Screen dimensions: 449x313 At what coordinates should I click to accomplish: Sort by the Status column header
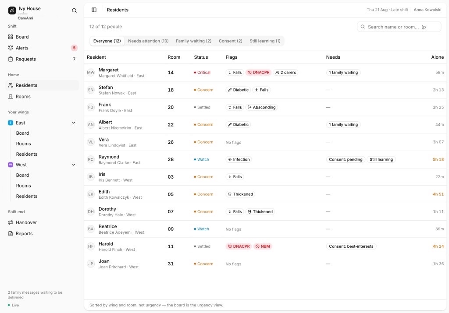(201, 57)
